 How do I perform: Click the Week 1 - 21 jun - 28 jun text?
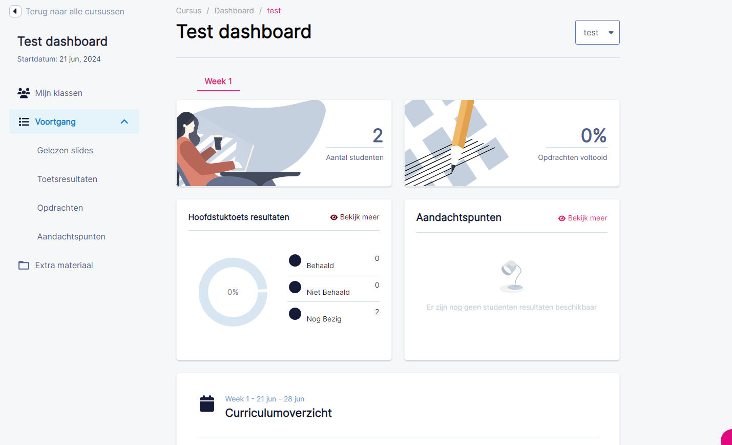[x=265, y=399]
